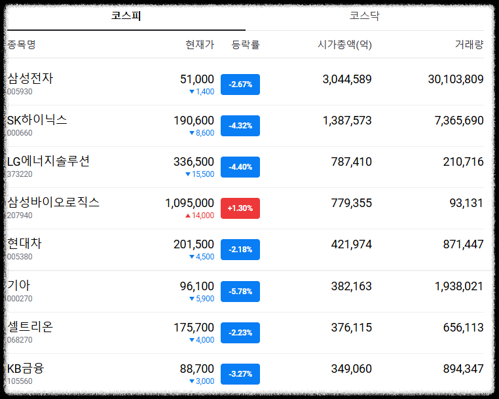Open the 삼성바이오로직스 stock page

pyautogui.click(x=53, y=202)
